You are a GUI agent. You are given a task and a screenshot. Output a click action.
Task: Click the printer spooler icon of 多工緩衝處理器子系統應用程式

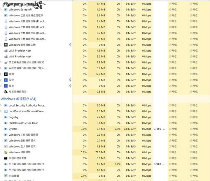pyautogui.click(x=6, y=62)
